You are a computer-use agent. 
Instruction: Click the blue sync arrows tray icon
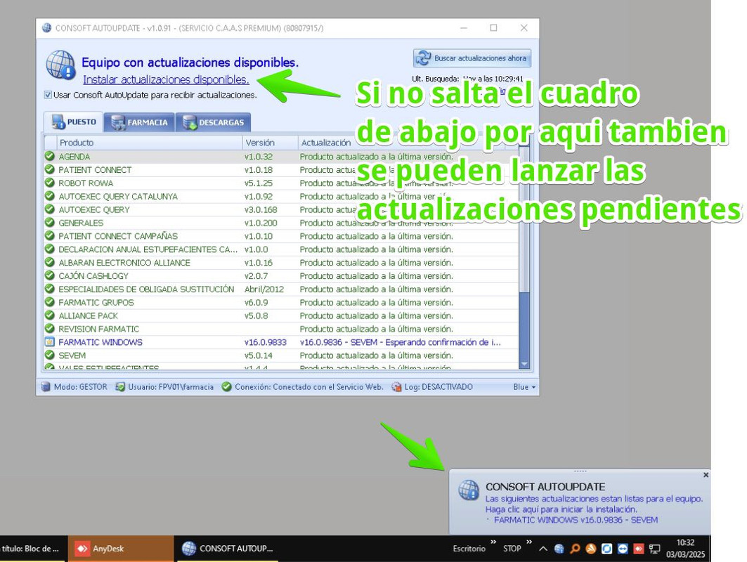pyautogui.click(x=606, y=549)
